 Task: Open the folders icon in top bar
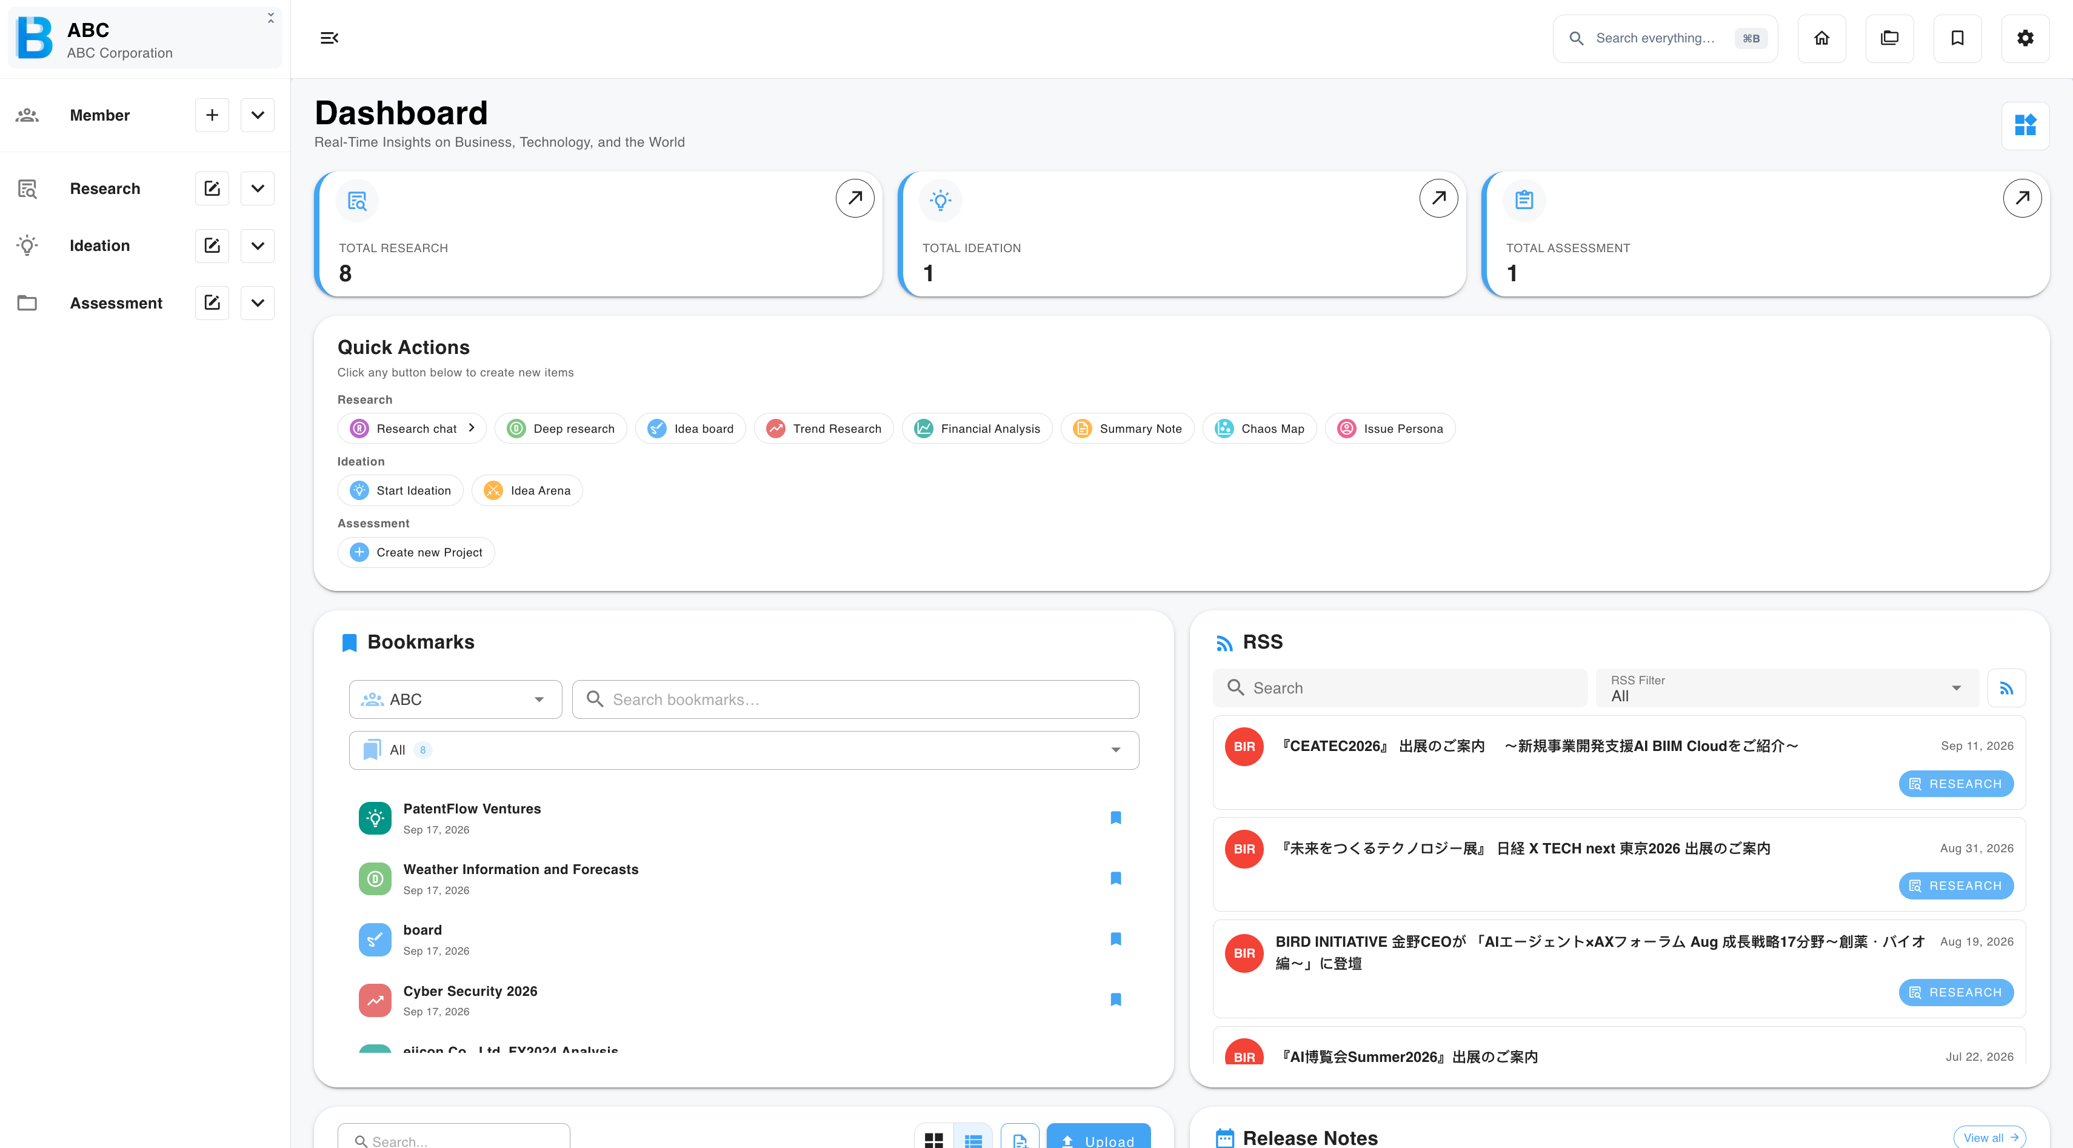(x=1889, y=38)
